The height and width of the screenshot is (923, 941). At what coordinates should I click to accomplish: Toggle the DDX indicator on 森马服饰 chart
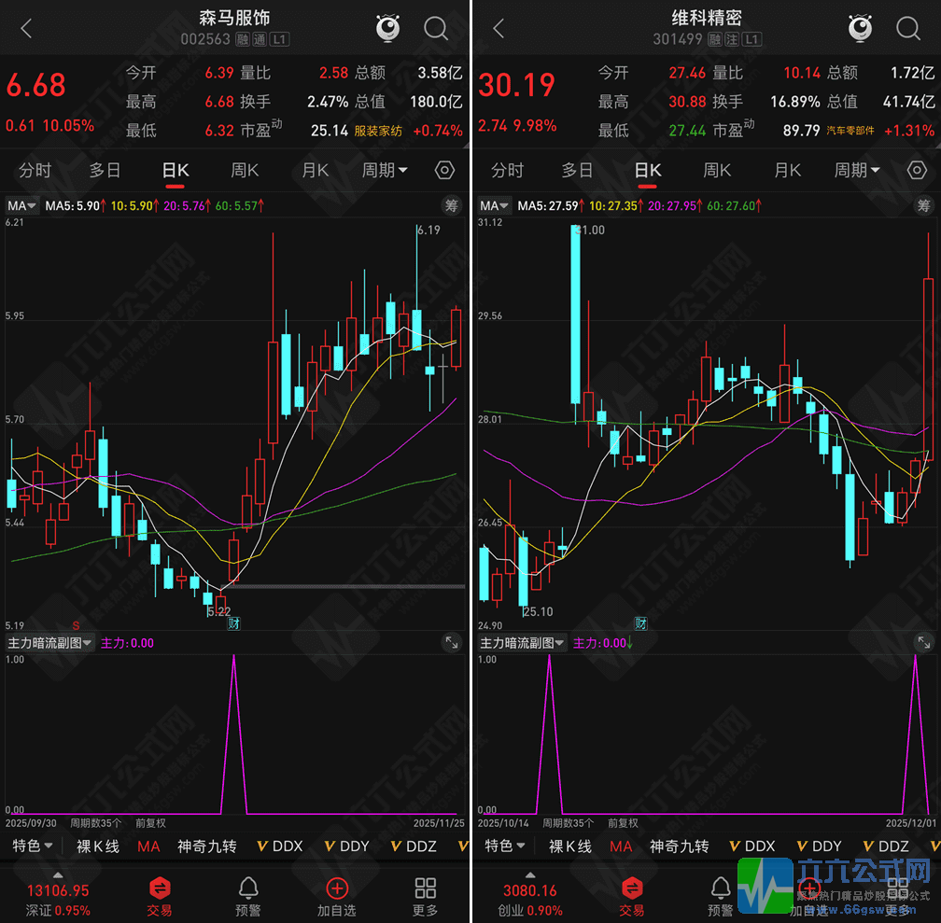(280, 846)
